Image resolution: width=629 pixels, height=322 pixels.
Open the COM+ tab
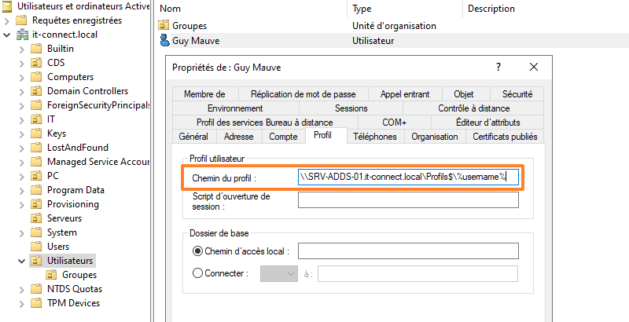click(x=395, y=123)
